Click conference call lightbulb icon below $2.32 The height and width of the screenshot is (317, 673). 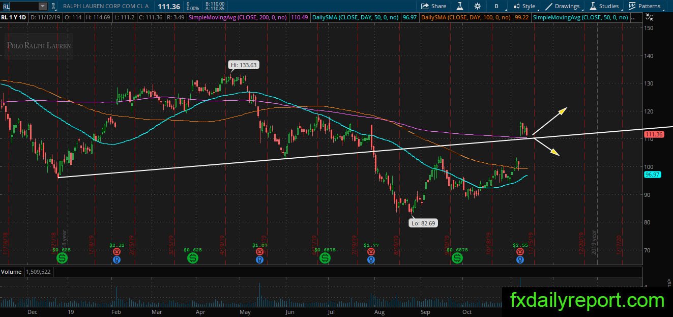[x=117, y=260]
